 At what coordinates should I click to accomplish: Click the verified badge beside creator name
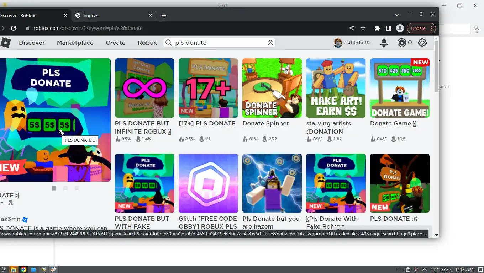(x=25, y=219)
